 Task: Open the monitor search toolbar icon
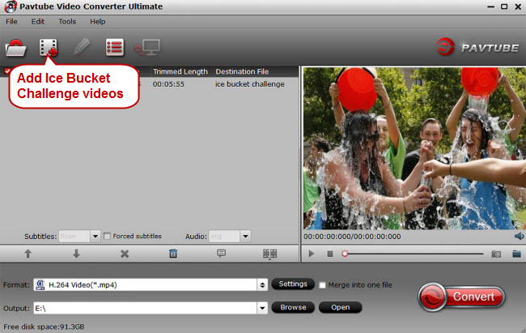(147, 47)
